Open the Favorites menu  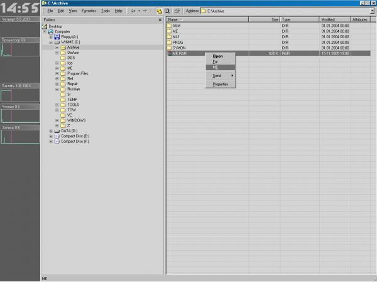tap(89, 11)
